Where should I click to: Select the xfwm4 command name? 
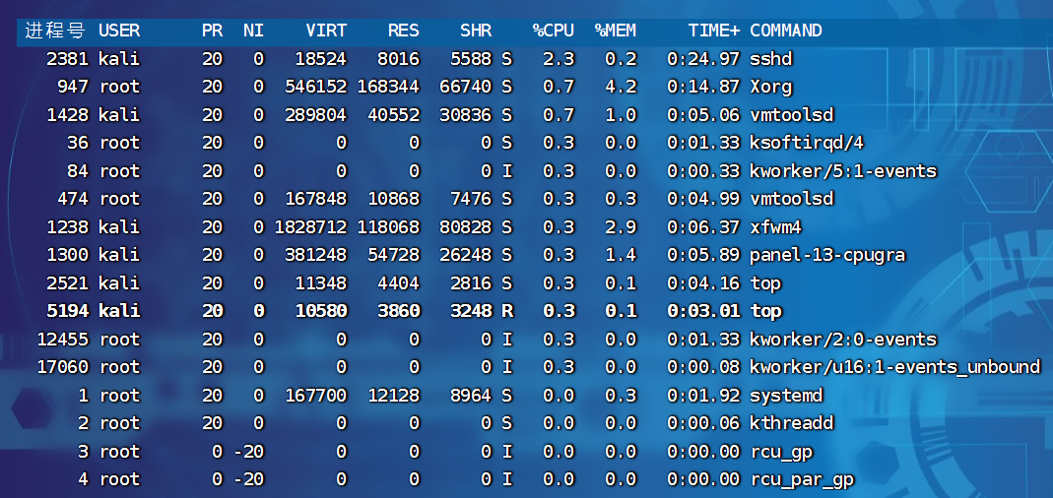click(775, 226)
